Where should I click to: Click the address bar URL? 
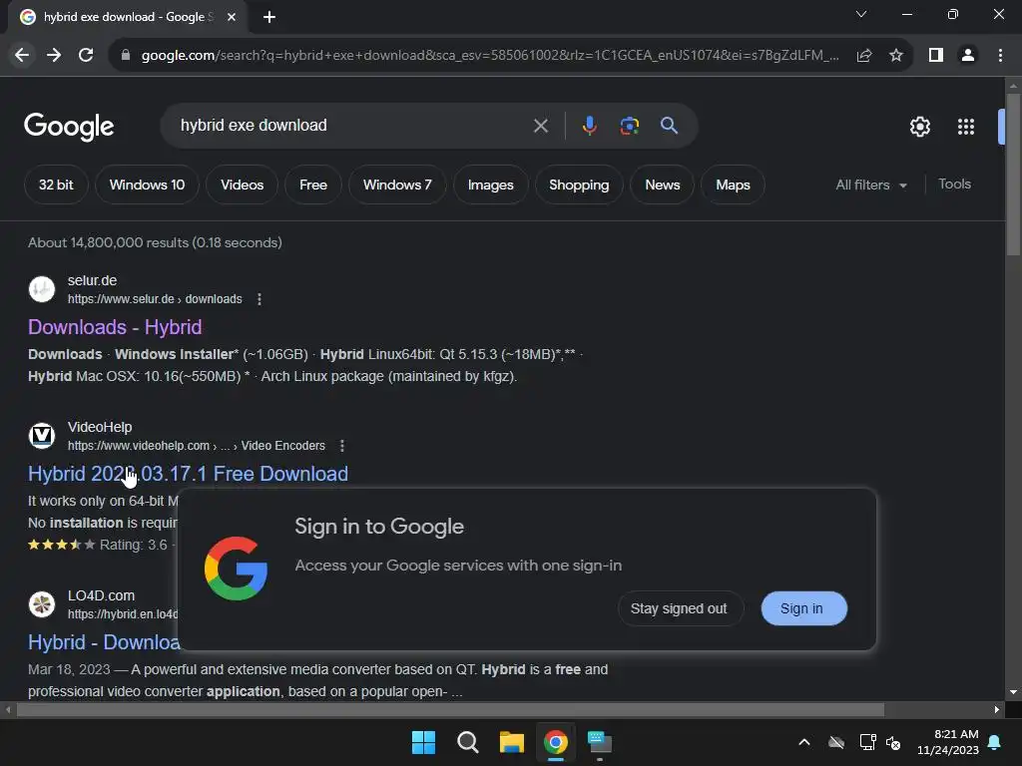coord(490,56)
